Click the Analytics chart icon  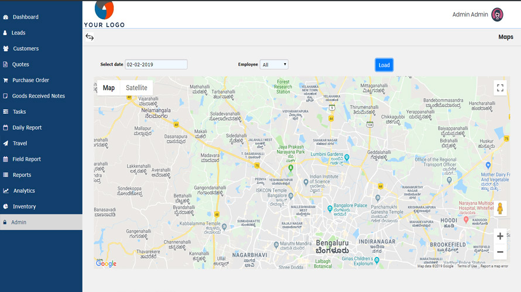tap(6, 190)
